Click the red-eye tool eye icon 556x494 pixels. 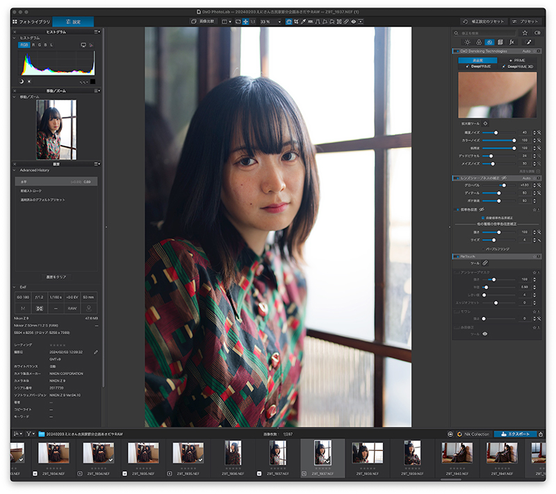click(x=484, y=334)
